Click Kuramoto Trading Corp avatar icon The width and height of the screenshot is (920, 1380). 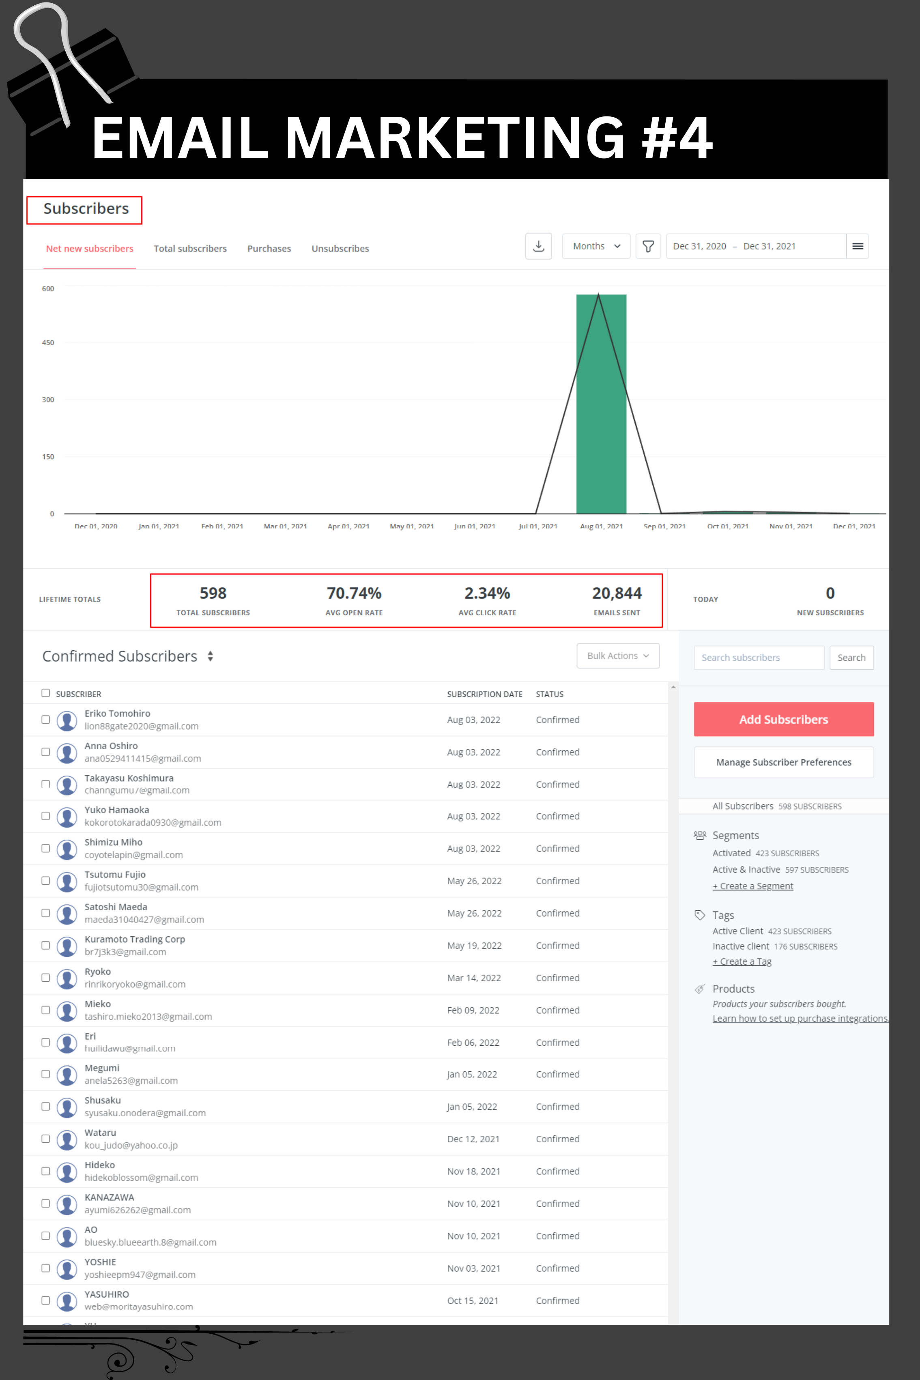click(67, 946)
